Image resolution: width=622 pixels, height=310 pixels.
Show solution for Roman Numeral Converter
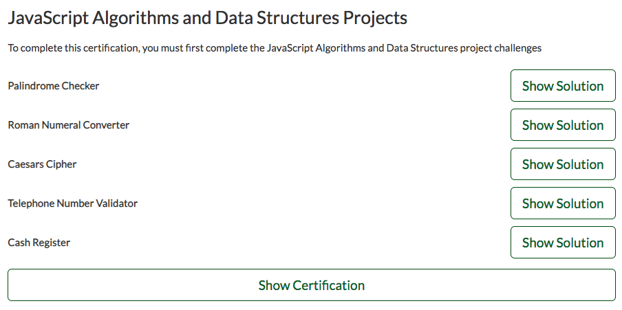[563, 125]
